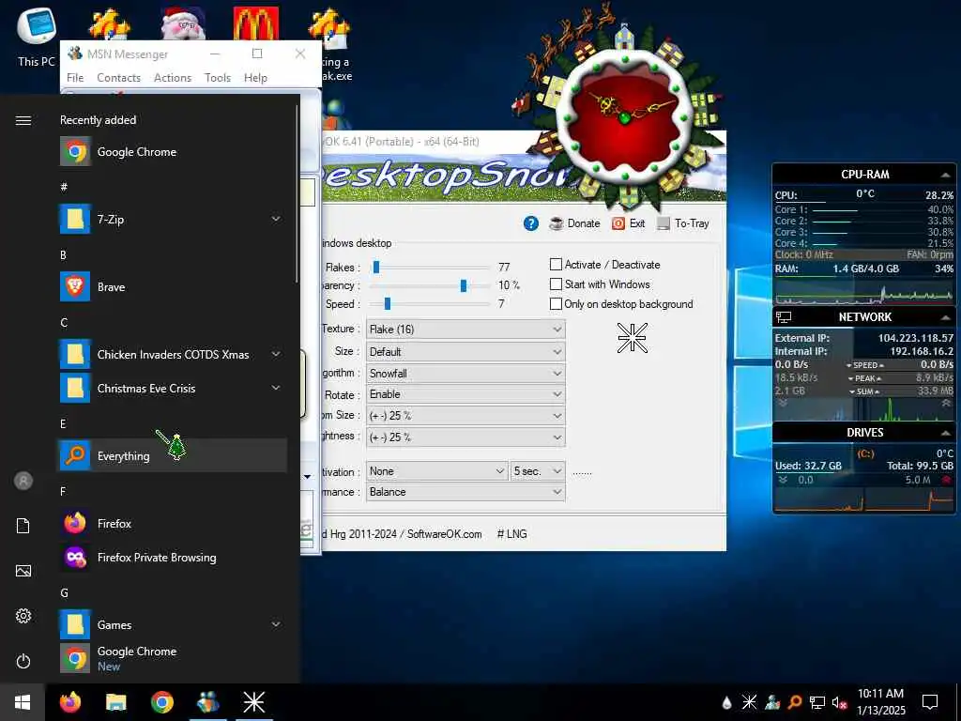Open the Brightness 25 % dropdown
The width and height of the screenshot is (961, 721).
[465, 437]
